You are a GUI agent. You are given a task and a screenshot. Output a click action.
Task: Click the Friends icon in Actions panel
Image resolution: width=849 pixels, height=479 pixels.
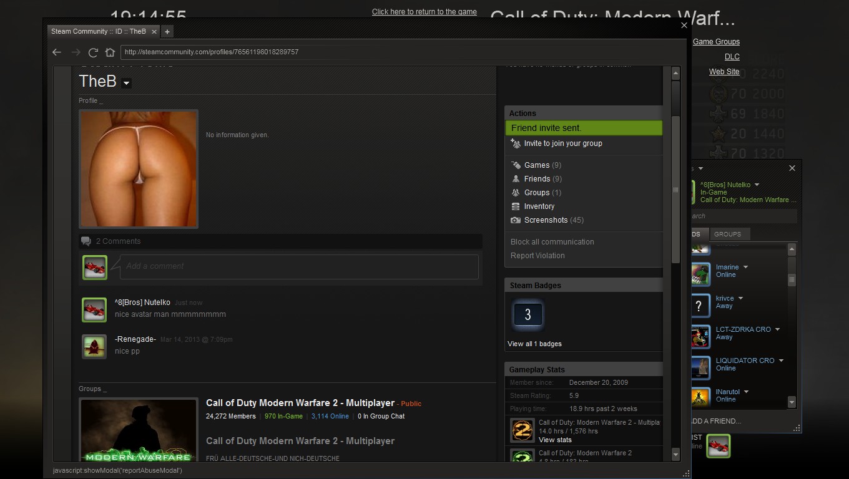[516, 179]
